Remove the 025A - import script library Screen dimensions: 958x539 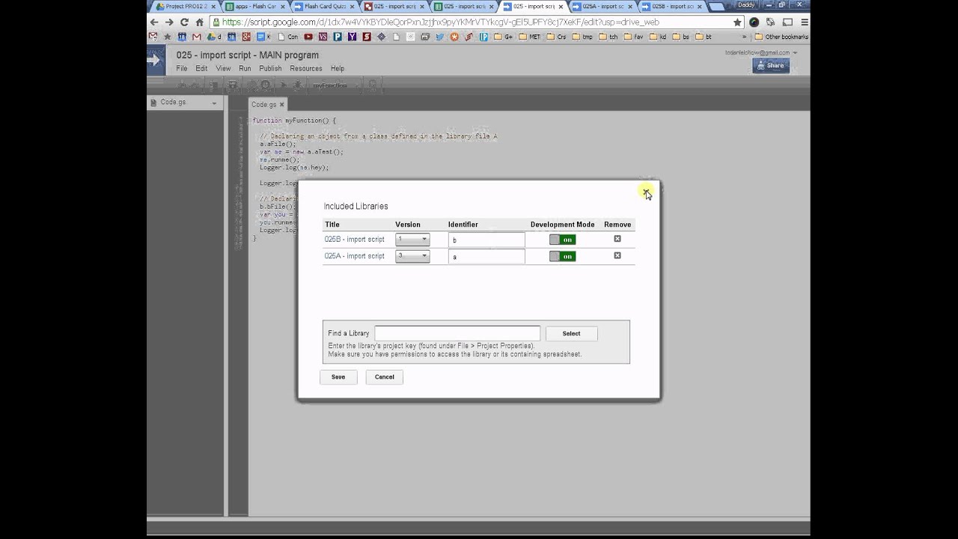pyautogui.click(x=617, y=255)
